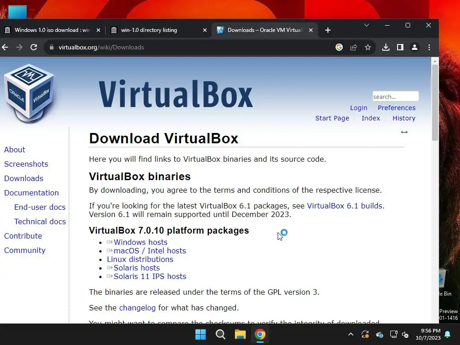460x345 pixels.
Task: Expand the tab search chevron
Action: [367, 25]
